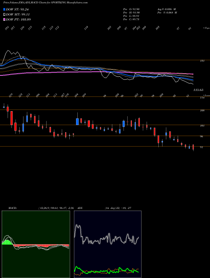Select the 'DOW MT: 99.11' legend text

(18, 15)
